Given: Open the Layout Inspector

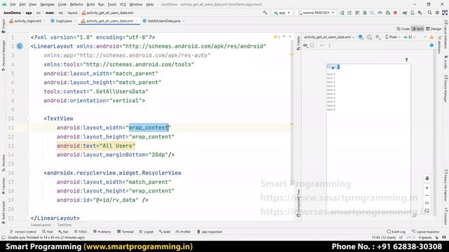Looking at the screenshot, I should click(426, 232).
